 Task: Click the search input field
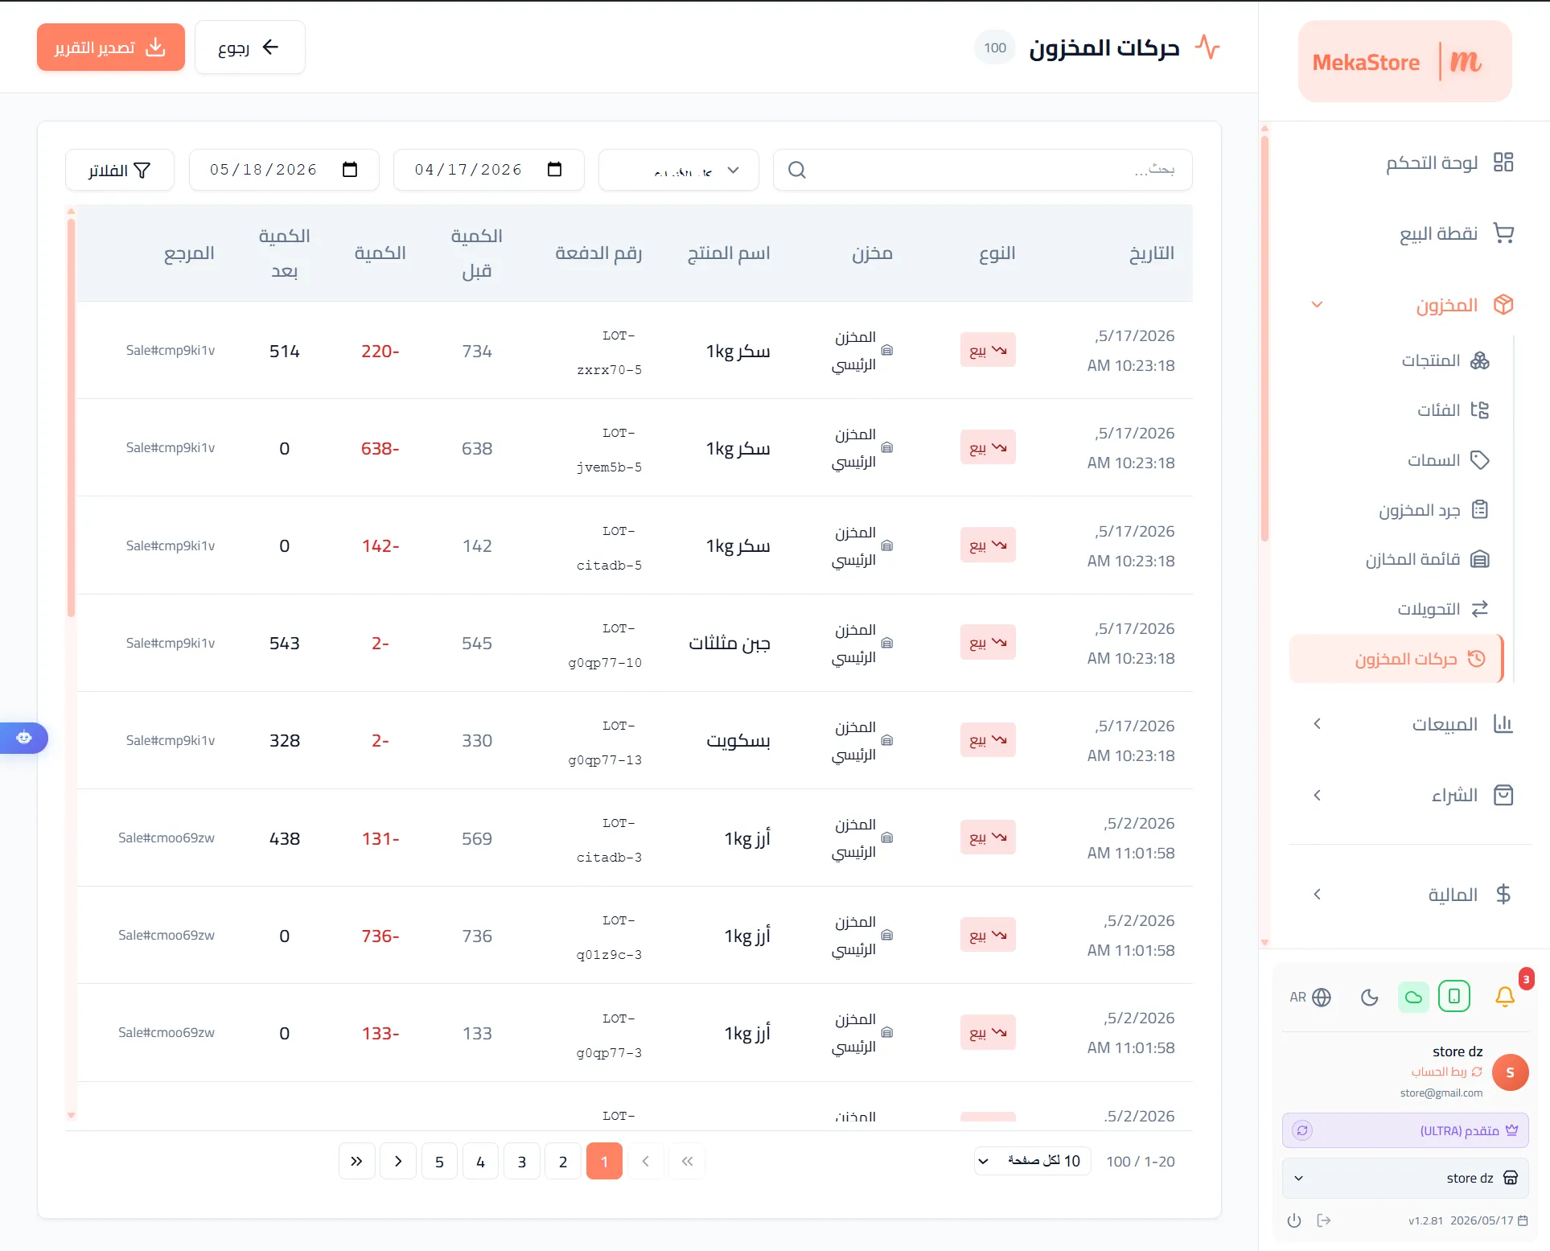pyautogui.click(x=982, y=170)
